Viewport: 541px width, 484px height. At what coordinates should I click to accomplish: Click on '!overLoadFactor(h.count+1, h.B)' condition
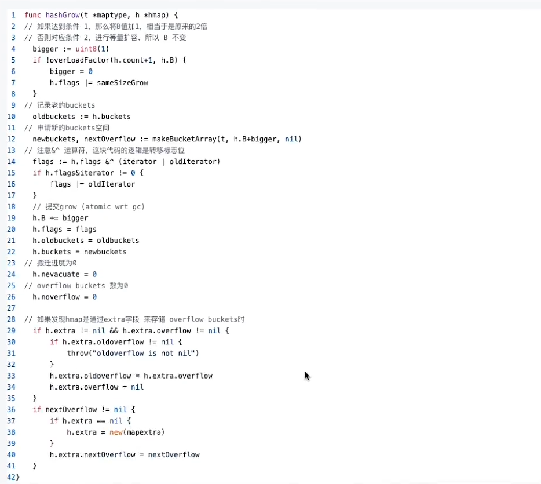pyautogui.click(x=111, y=60)
